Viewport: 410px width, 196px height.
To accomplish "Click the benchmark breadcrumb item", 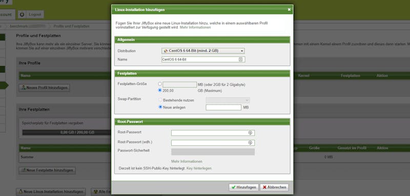I will 28,27.
